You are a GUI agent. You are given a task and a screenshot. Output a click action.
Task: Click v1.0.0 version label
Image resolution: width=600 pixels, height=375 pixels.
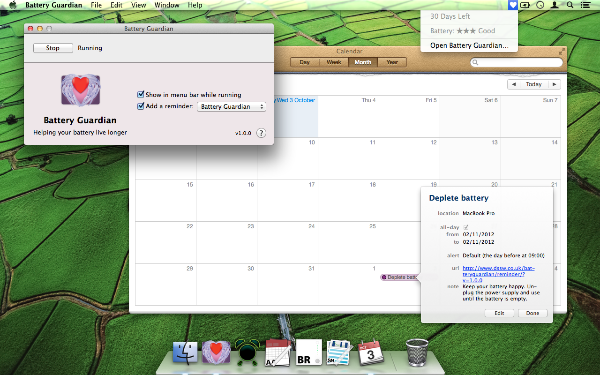click(x=243, y=133)
